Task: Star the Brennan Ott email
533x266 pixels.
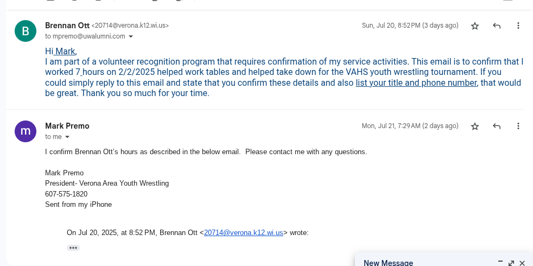Action: click(475, 26)
